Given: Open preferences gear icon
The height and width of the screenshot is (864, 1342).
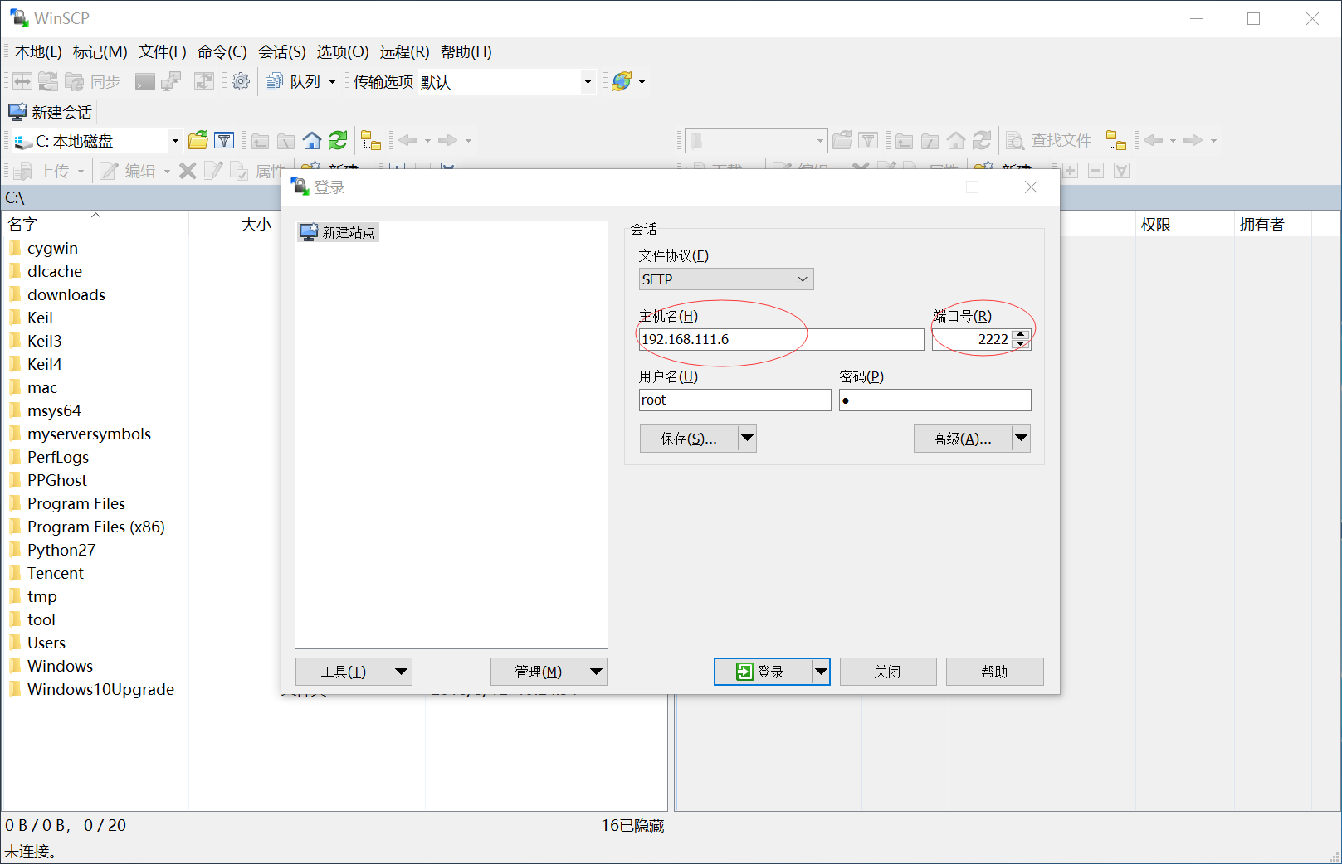Looking at the screenshot, I should click(x=241, y=81).
